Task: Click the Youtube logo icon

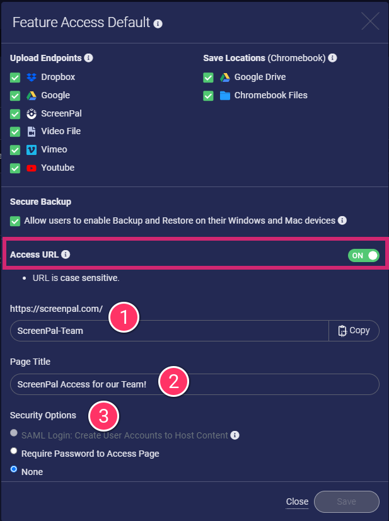Action: pos(32,168)
